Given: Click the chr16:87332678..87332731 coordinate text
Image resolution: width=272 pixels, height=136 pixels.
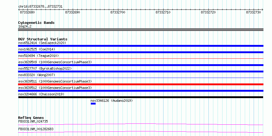Looking at the screenshot, I should point(40,7).
